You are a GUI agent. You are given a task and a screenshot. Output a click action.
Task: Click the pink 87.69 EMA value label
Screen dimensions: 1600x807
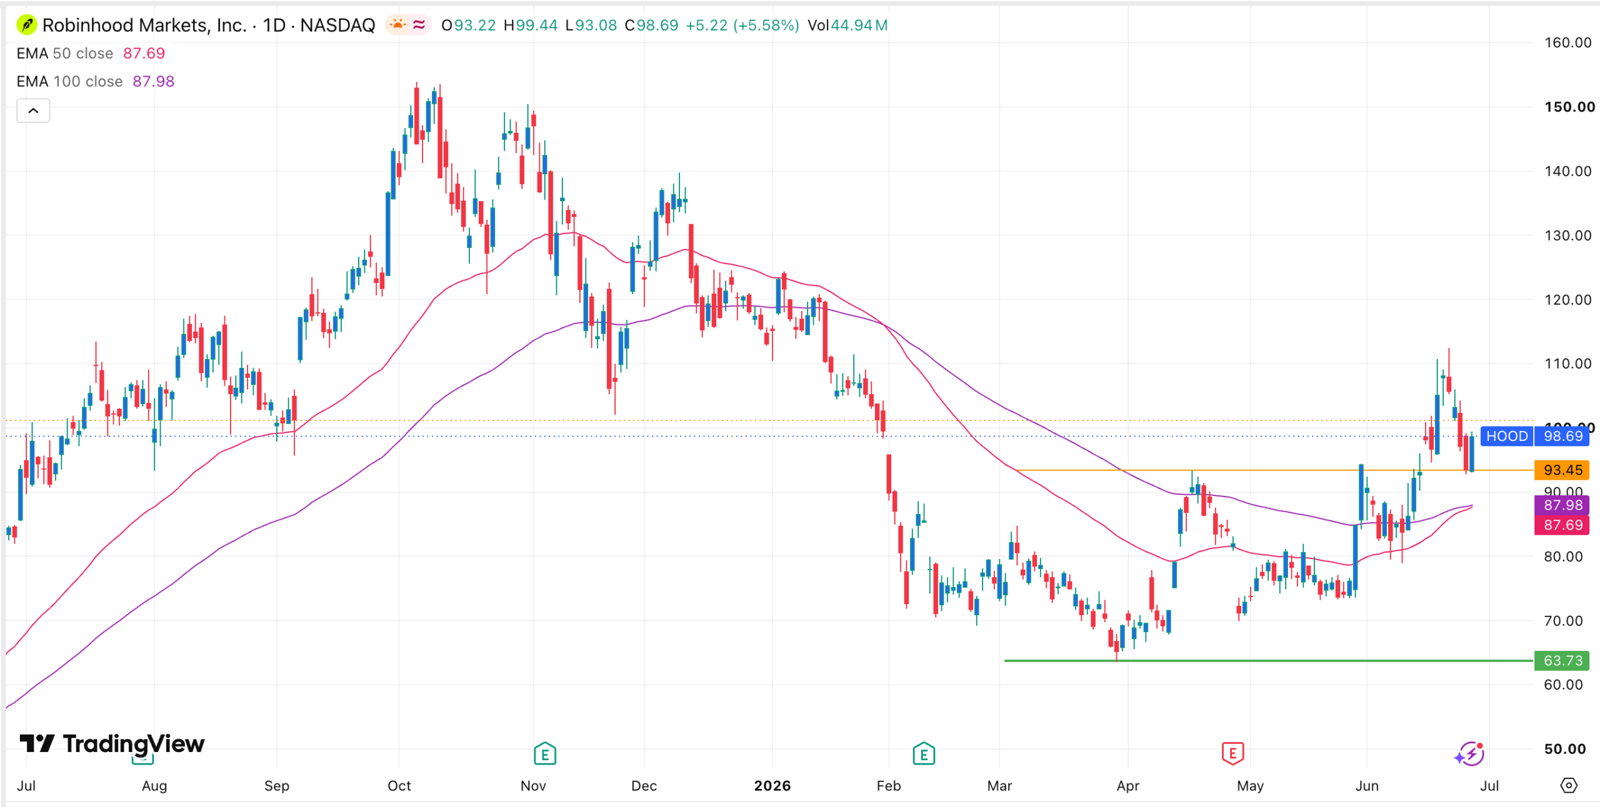point(1562,525)
